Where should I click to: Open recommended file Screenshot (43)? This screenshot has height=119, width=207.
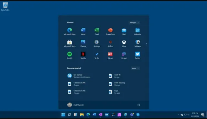point(77,92)
